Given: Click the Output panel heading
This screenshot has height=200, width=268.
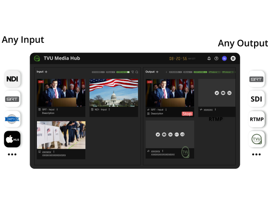Looking at the screenshot, I should pyautogui.click(x=150, y=72).
